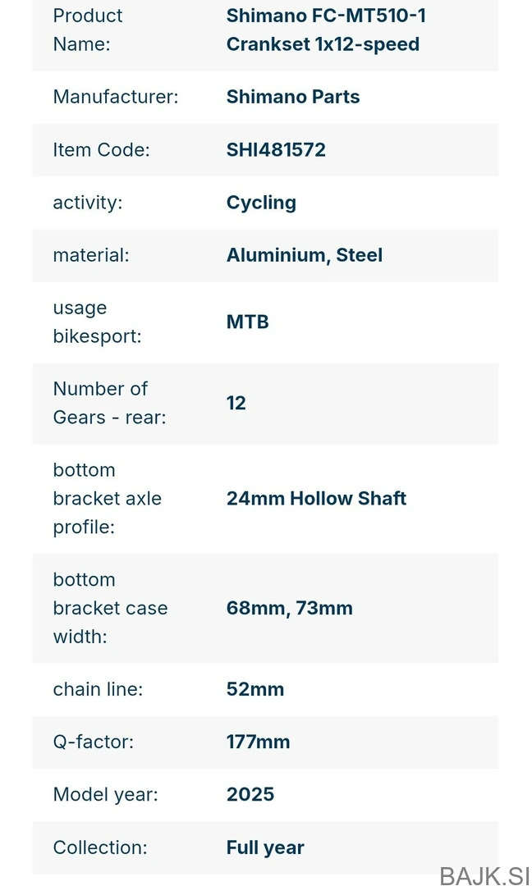Click the Cycling activity value
The image size is (532, 886).
261,203
